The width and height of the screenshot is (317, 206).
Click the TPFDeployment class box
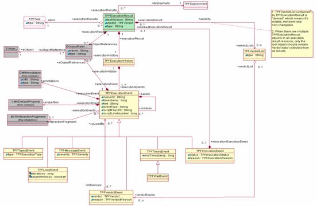click(195, 6)
